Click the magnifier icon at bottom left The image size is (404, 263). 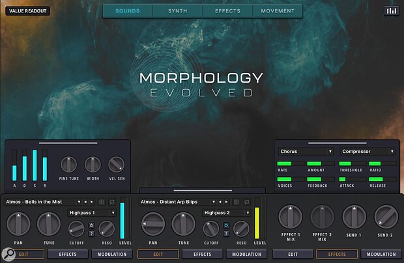pyautogui.click(x=8, y=254)
